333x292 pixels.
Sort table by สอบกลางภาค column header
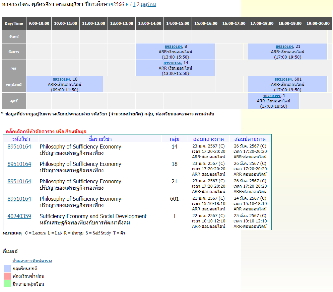[x=208, y=139]
